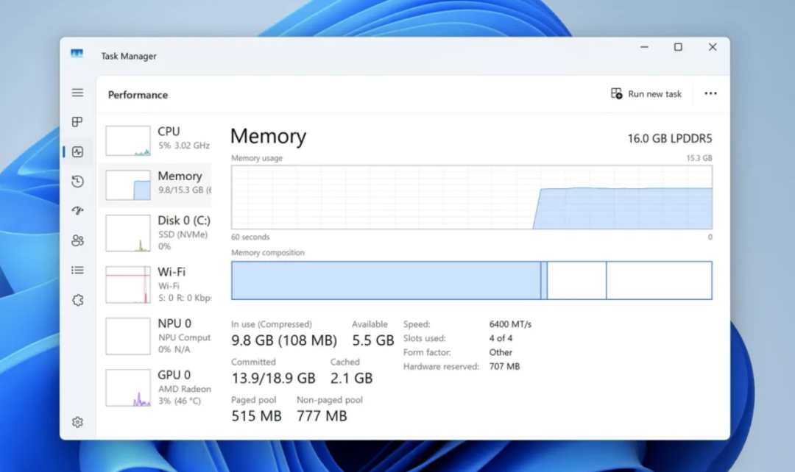The image size is (795, 472).
Task: Maximize the Task Manager window
Action: pyautogui.click(x=678, y=47)
